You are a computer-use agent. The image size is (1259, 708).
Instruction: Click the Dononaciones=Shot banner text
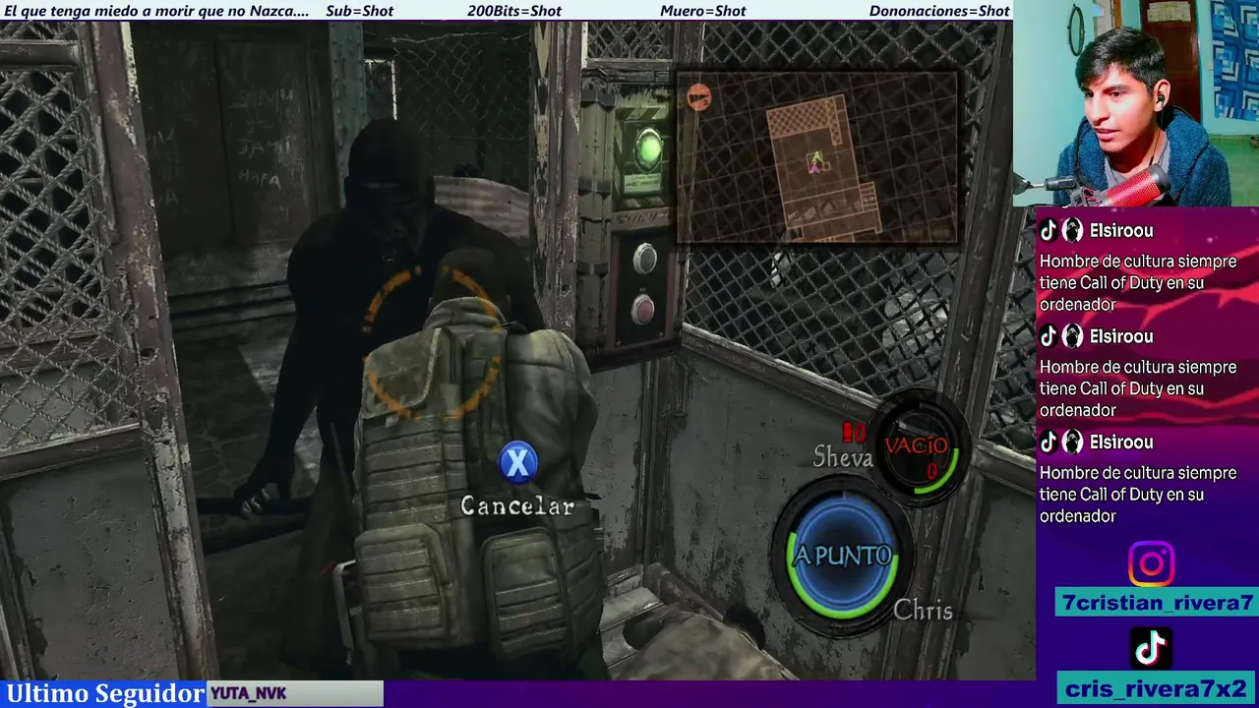click(939, 11)
